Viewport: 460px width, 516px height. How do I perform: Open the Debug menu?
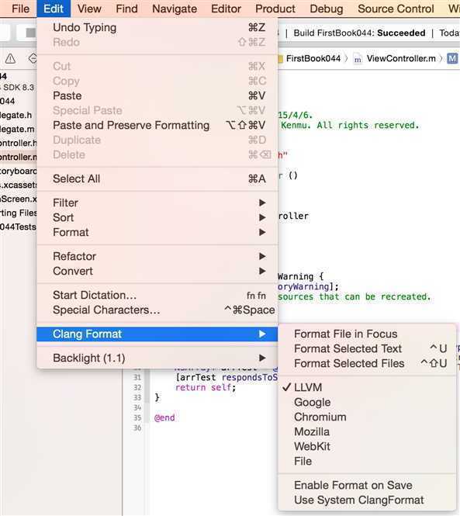pyautogui.click(x=326, y=9)
